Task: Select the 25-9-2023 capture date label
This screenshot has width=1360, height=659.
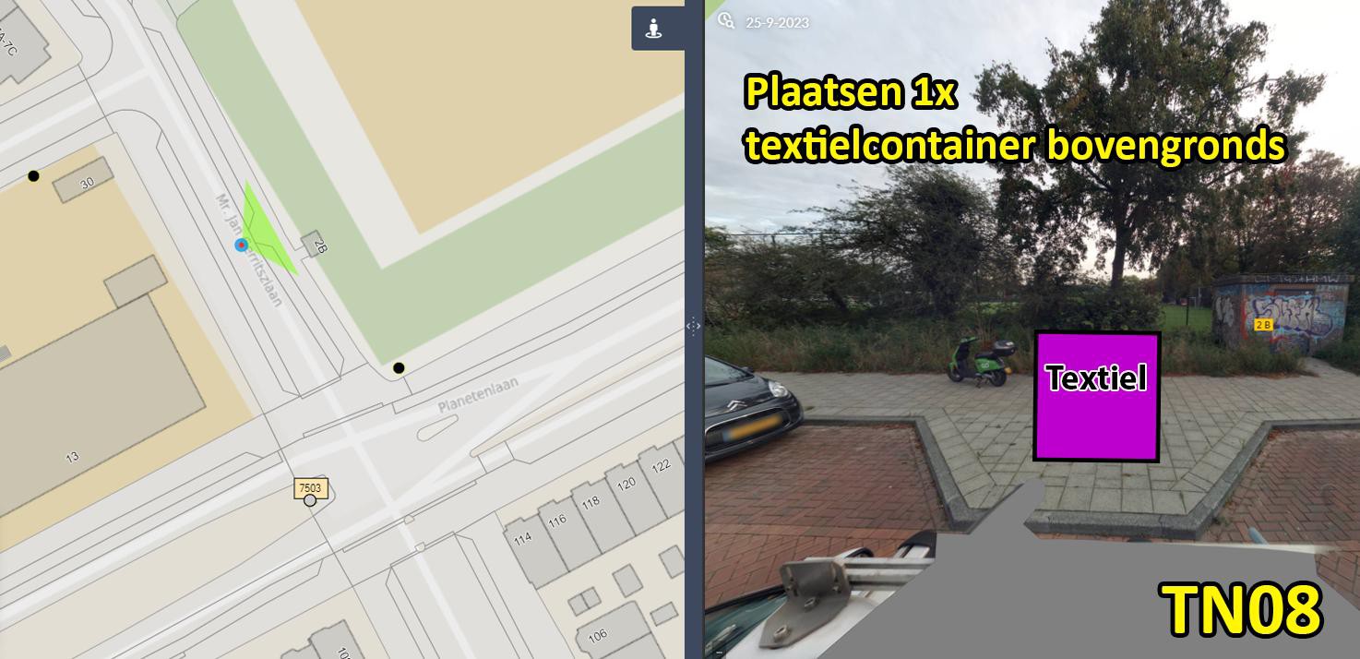Action: click(x=777, y=22)
